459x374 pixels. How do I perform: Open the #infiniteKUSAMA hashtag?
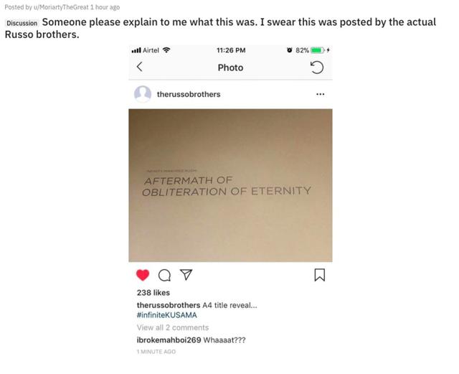click(x=167, y=315)
